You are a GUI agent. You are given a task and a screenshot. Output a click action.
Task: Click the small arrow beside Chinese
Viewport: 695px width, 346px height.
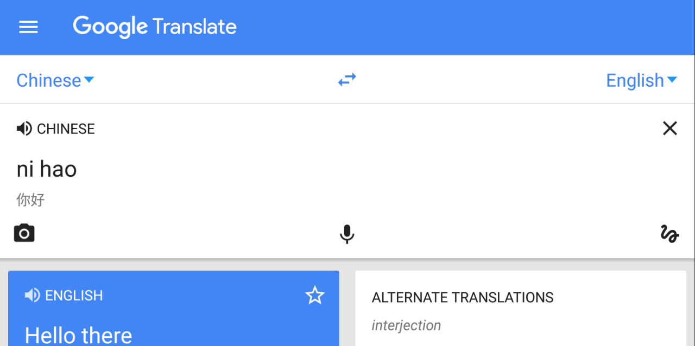[x=89, y=80]
